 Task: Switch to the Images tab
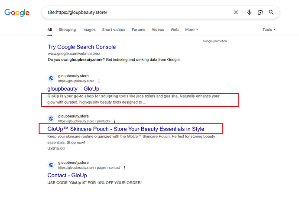click(x=89, y=29)
